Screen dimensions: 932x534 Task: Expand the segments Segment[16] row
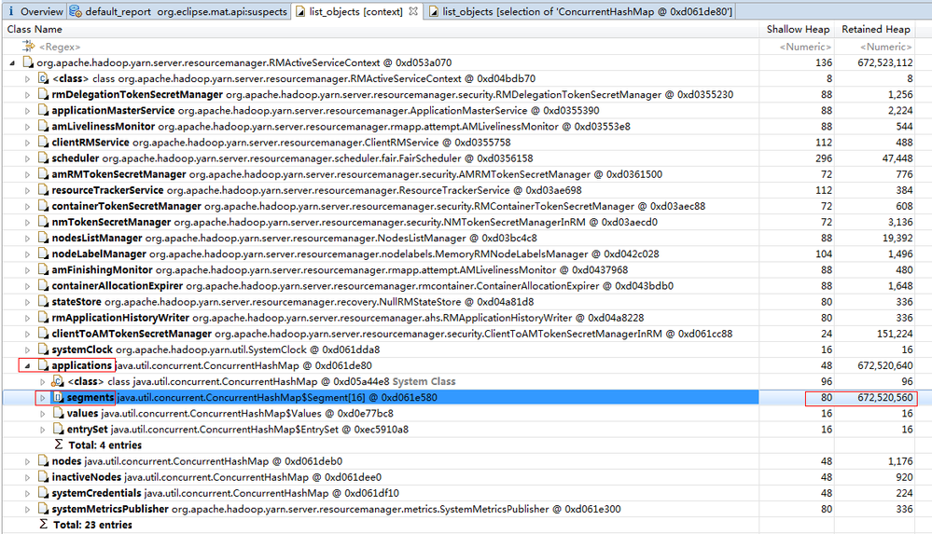tap(43, 398)
